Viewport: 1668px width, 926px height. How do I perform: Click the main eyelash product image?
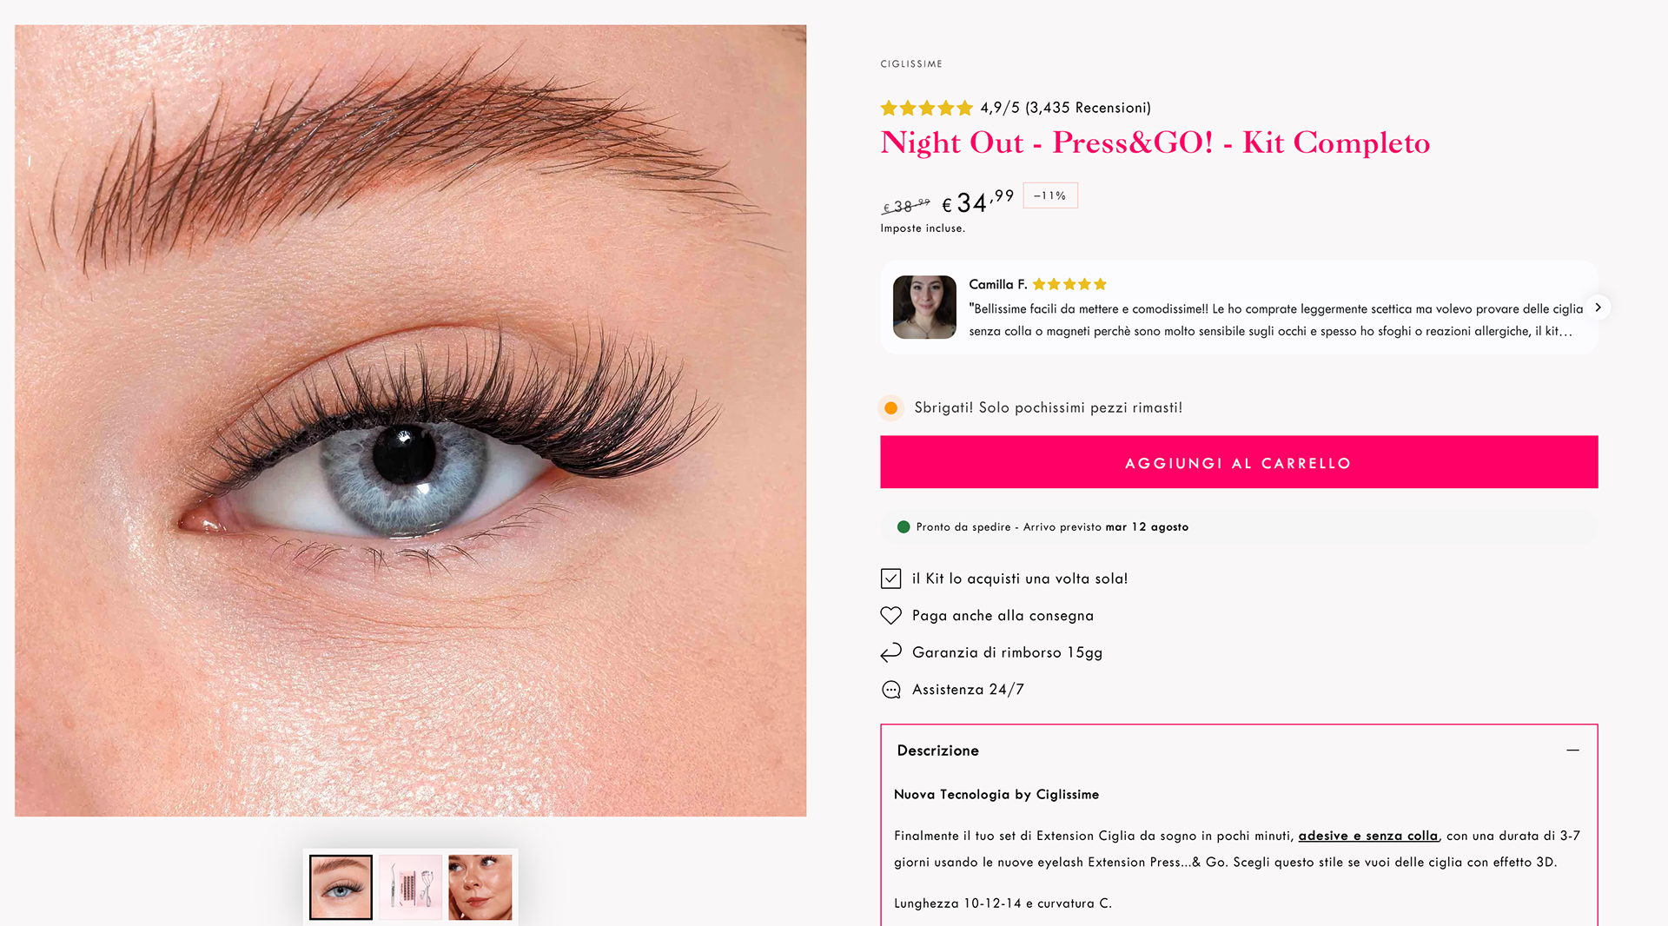[x=410, y=420]
